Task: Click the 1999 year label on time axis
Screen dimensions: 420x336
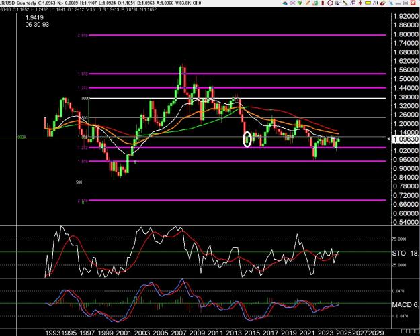Action: pyautogui.click(x=106, y=333)
